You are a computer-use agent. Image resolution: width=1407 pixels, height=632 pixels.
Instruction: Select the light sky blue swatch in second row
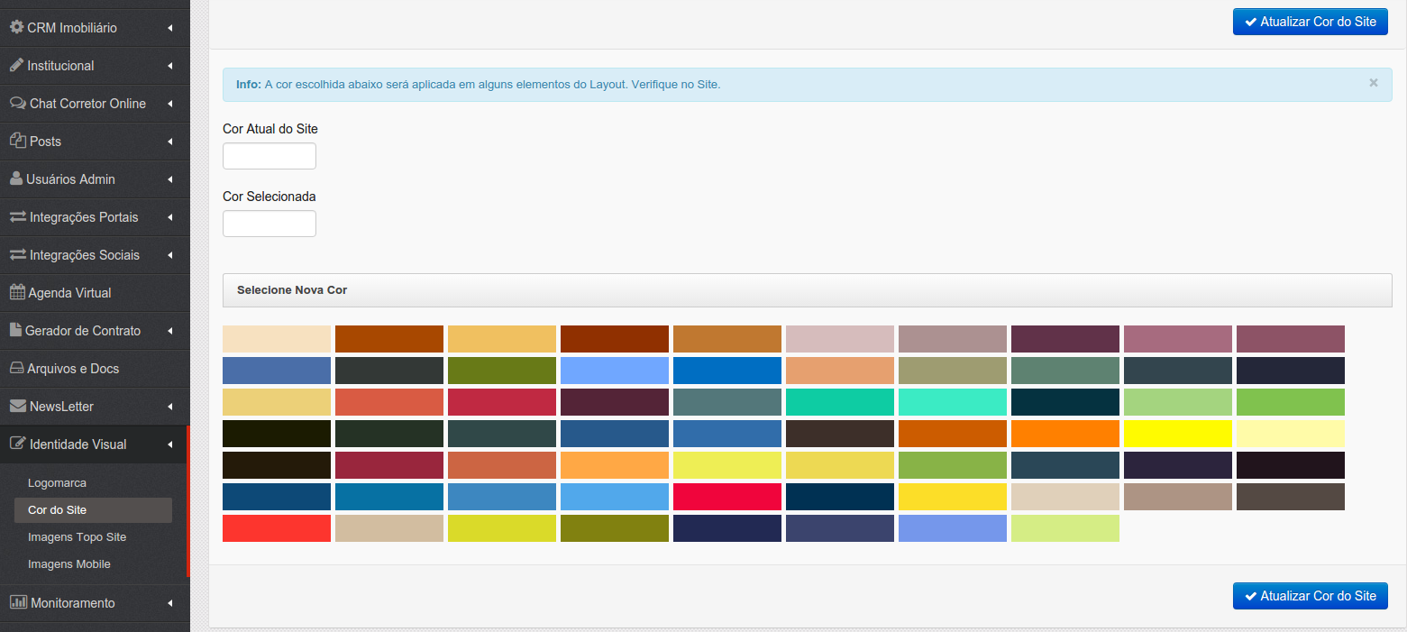615,371
